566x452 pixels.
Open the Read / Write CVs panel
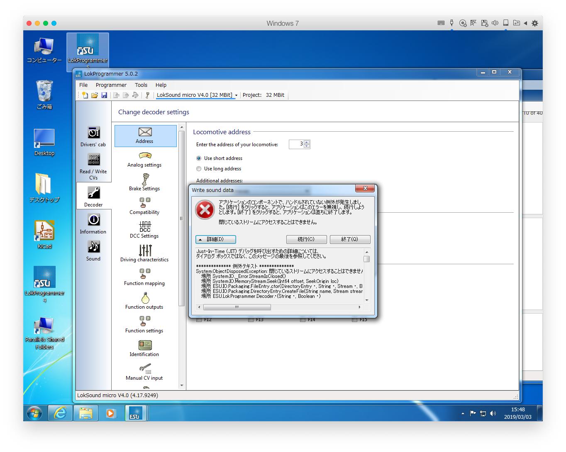[x=93, y=167]
